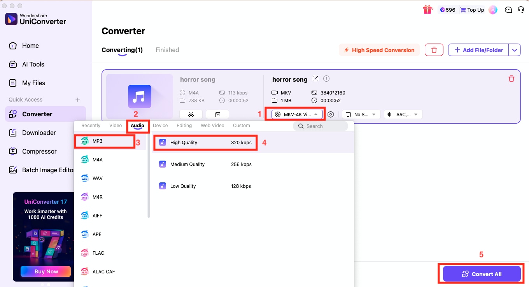529x287 pixels.
Task: Open conversion settings via the gear icon
Action: [331, 114]
